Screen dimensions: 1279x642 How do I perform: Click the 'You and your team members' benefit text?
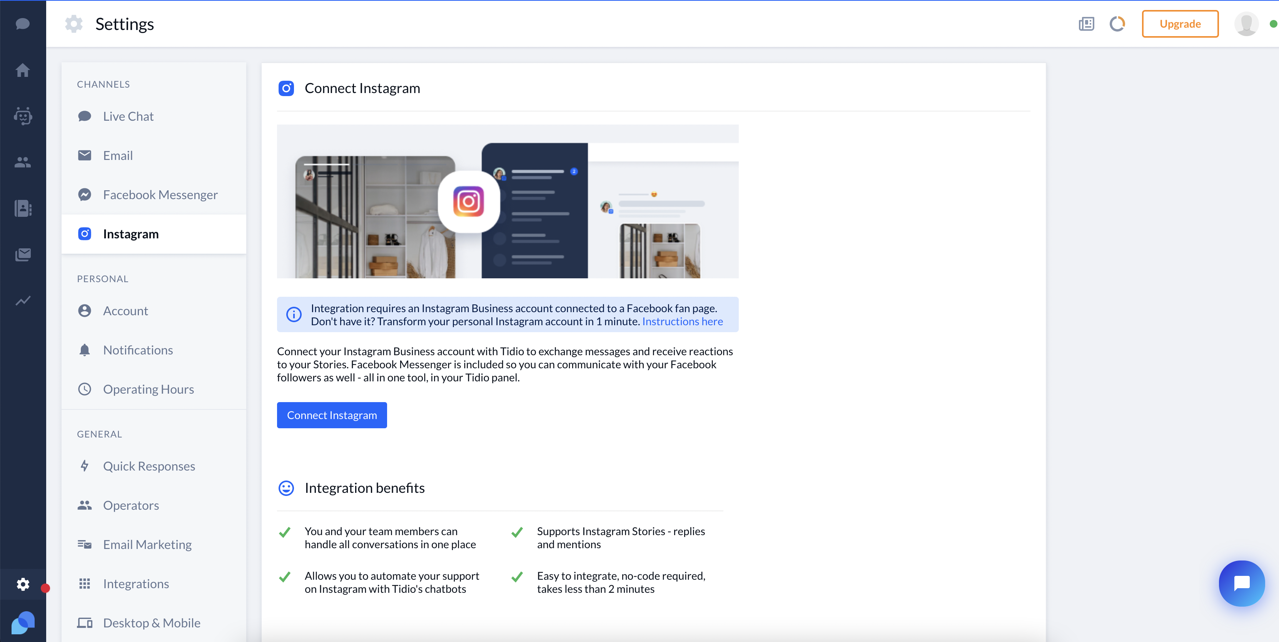pyautogui.click(x=390, y=538)
